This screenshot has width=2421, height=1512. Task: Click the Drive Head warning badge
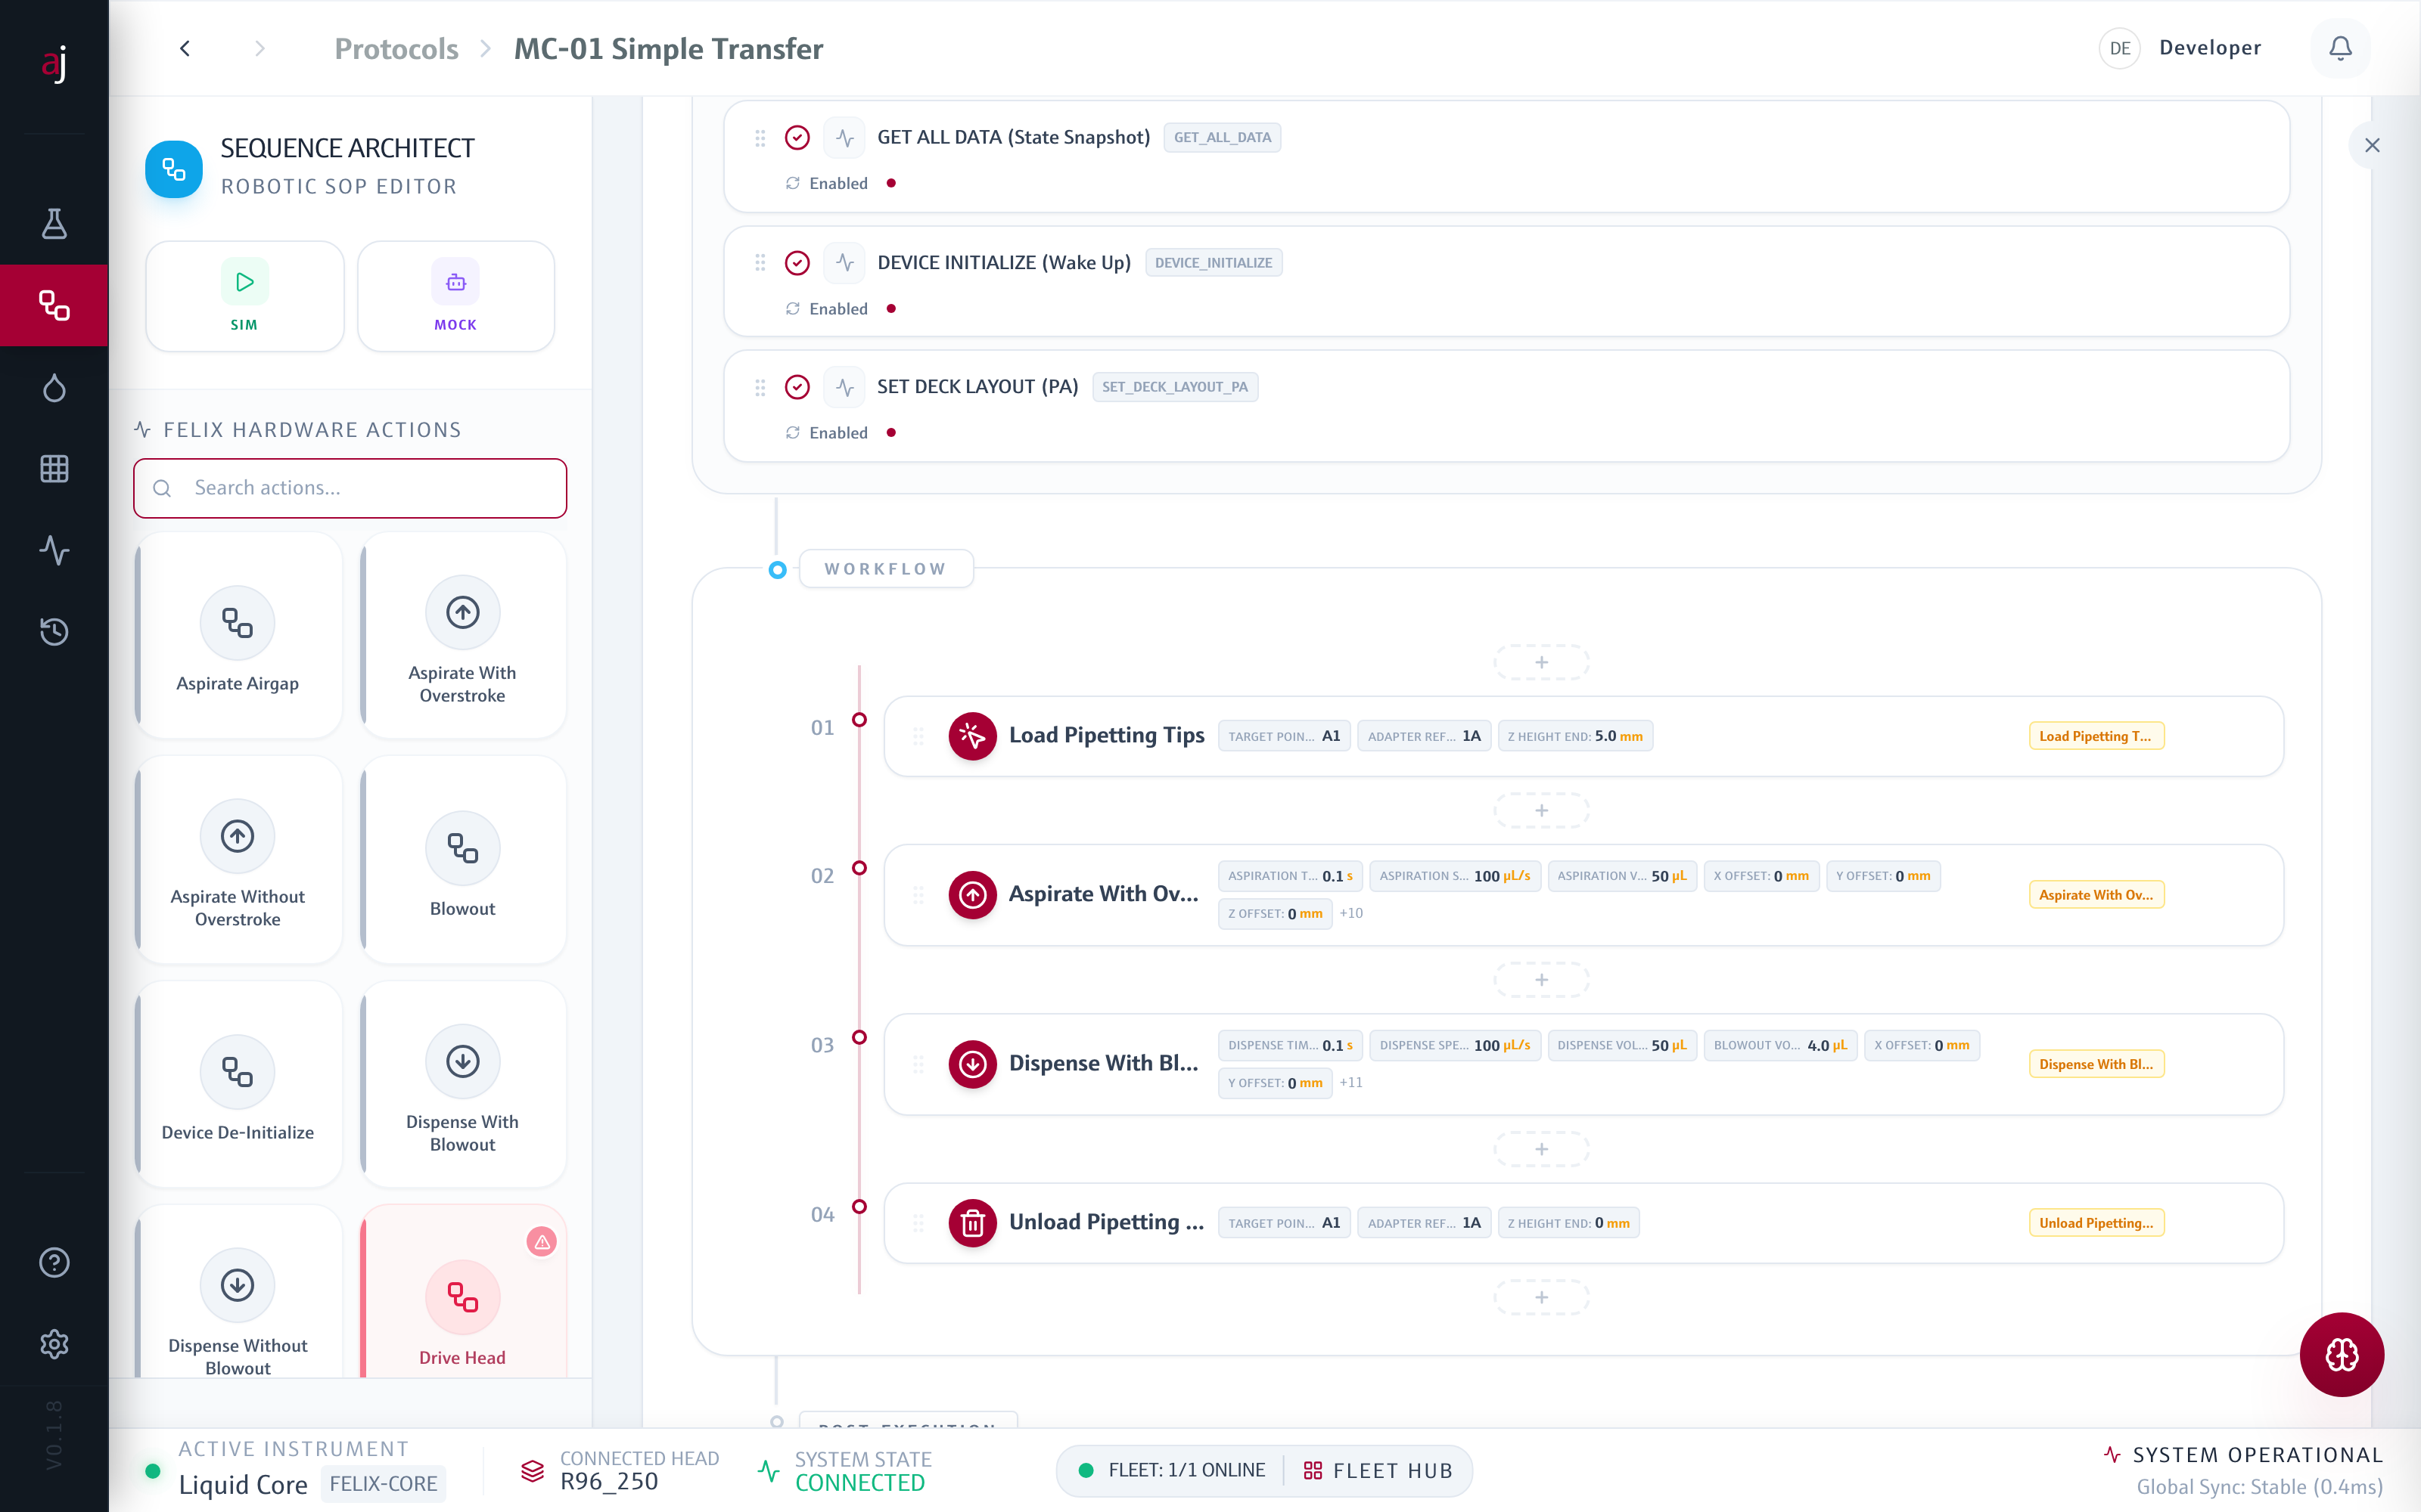(x=541, y=1242)
